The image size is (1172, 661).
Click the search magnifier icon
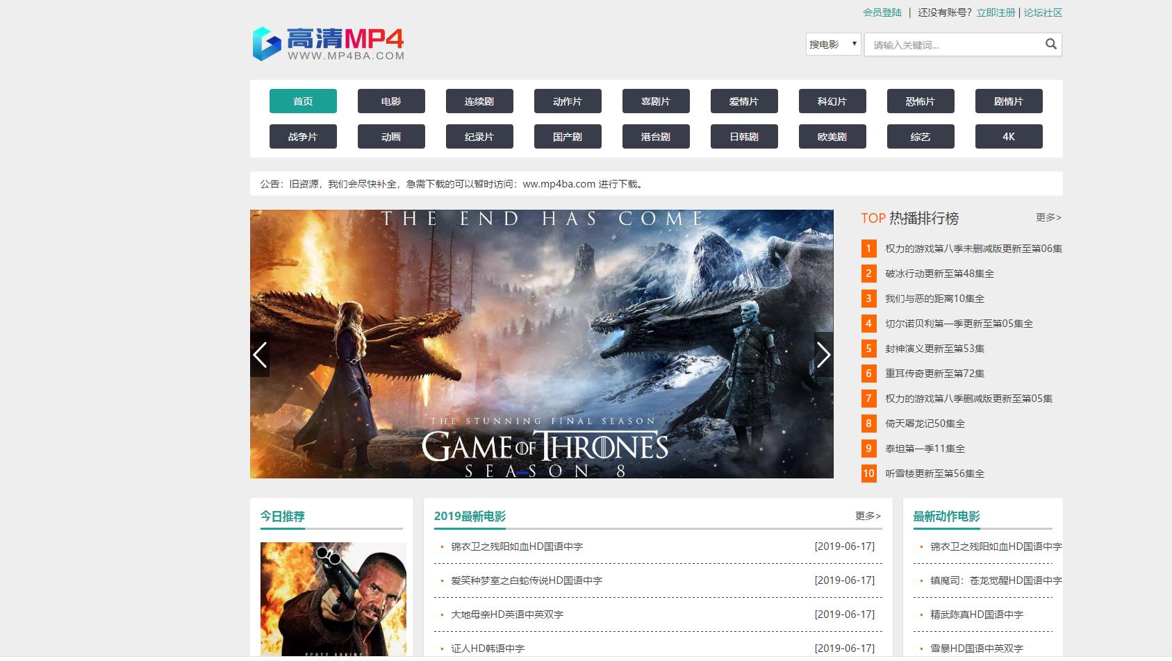point(1050,44)
